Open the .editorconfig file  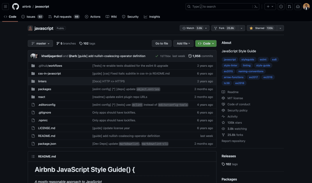[x=47, y=105]
